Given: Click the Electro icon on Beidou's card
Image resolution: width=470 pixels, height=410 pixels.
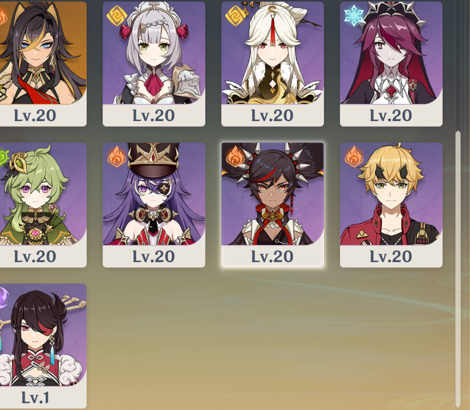Looking at the screenshot, I should click(3, 298).
